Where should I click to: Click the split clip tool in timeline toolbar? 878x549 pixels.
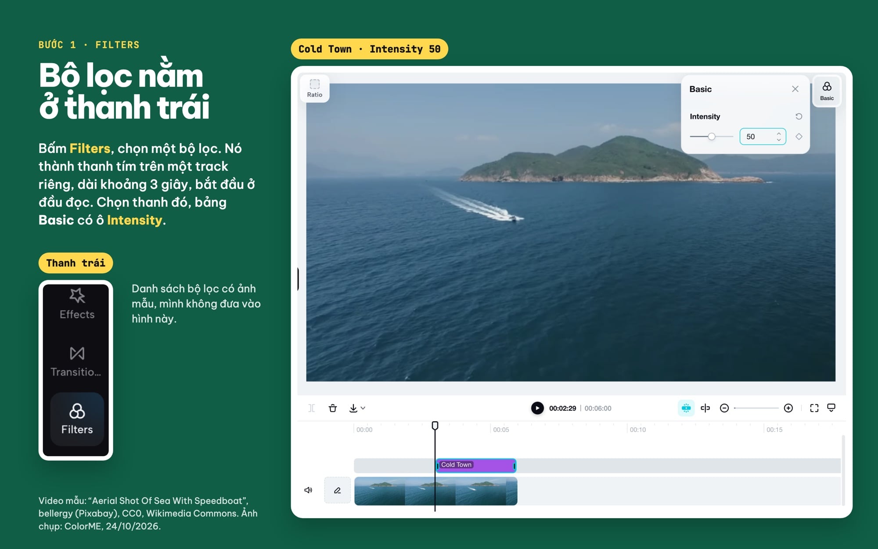click(311, 408)
